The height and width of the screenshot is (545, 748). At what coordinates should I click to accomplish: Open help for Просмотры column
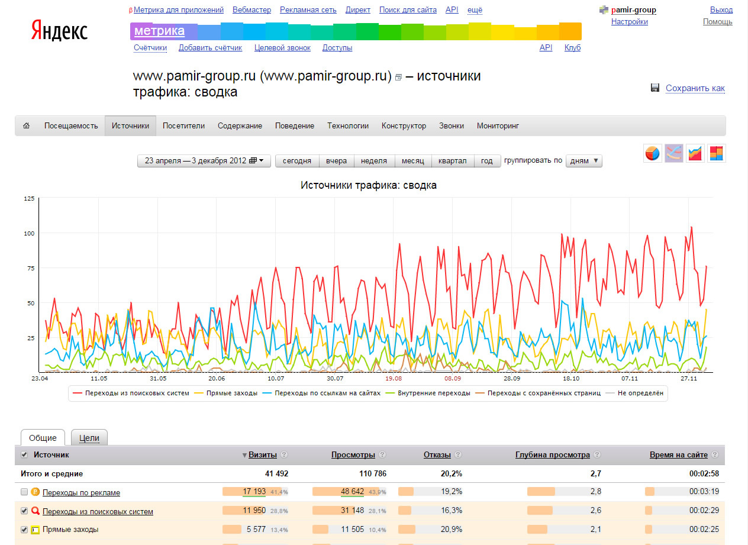[x=382, y=455]
